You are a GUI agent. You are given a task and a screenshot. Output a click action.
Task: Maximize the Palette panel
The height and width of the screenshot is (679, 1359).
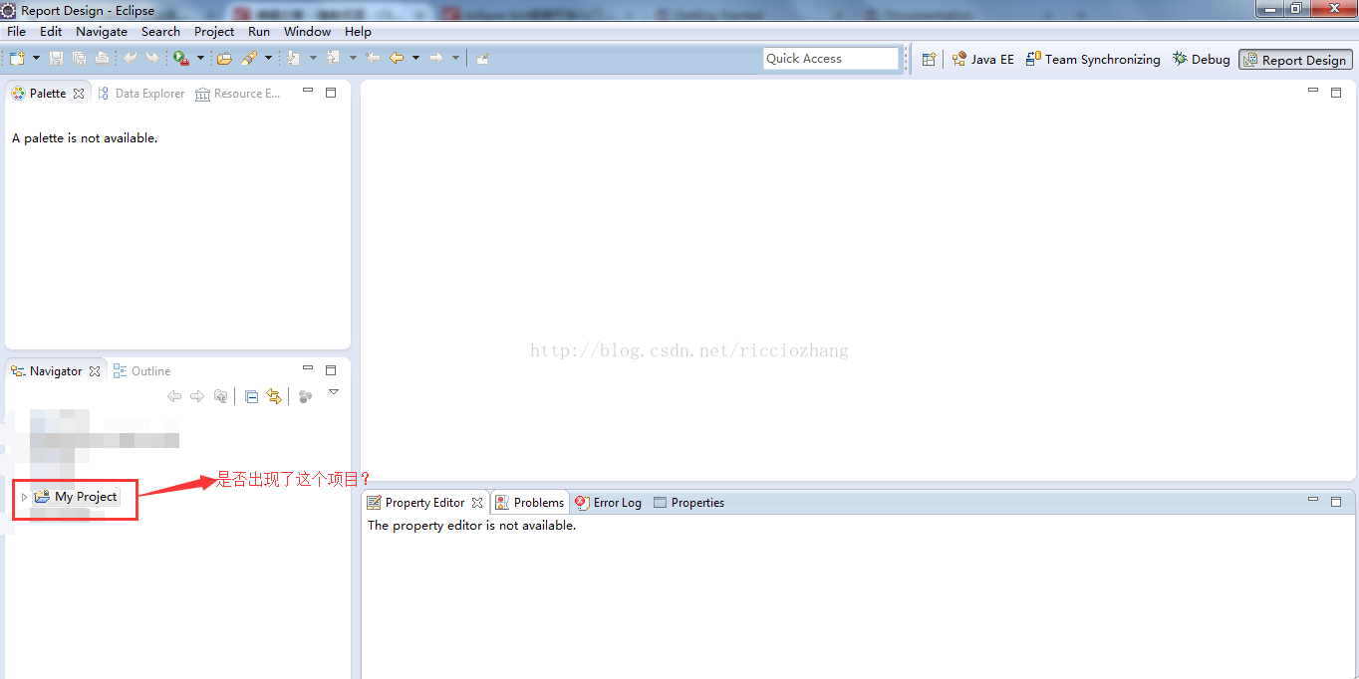tap(332, 93)
